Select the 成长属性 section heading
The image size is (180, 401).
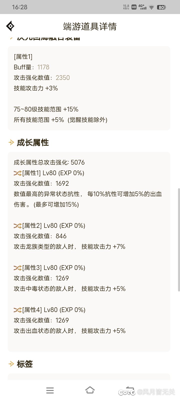pyautogui.click(x=33, y=143)
